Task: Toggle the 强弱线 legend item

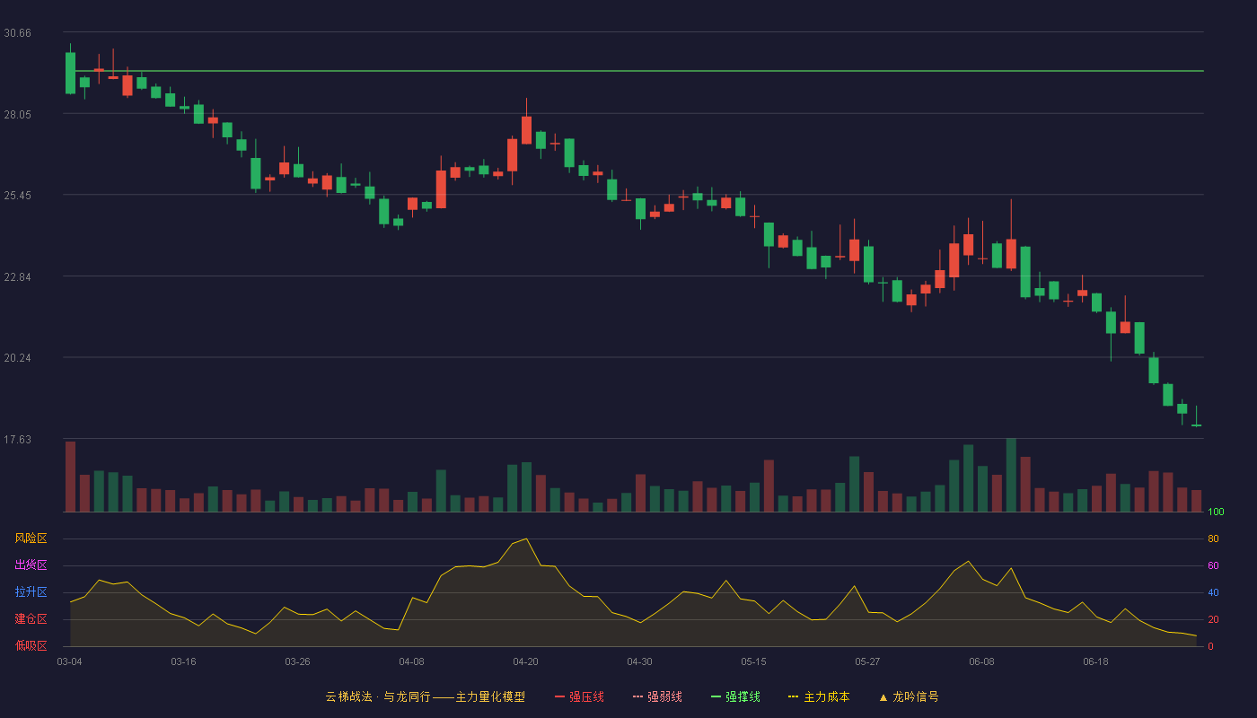Action: [x=657, y=696]
